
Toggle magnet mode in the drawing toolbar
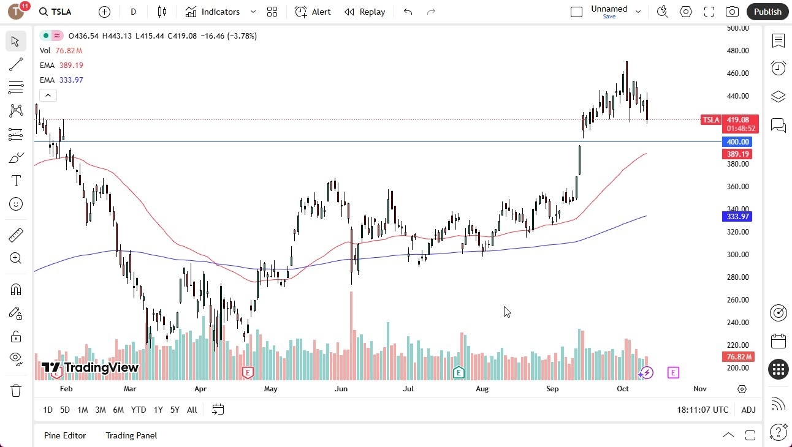pos(15,289)
